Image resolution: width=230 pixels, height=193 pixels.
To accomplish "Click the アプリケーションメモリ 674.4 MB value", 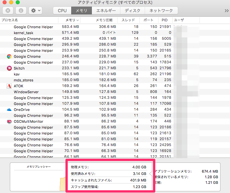I will [210, 171].
